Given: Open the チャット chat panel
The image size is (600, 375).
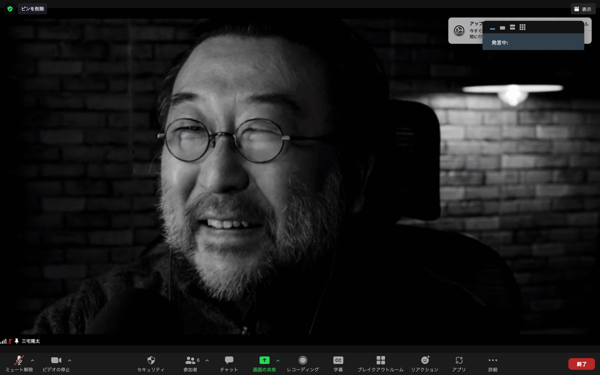Looking at the screenshot, I should point(229,363).
